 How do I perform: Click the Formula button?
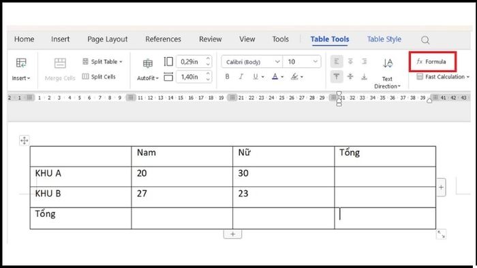click(432, 62)
